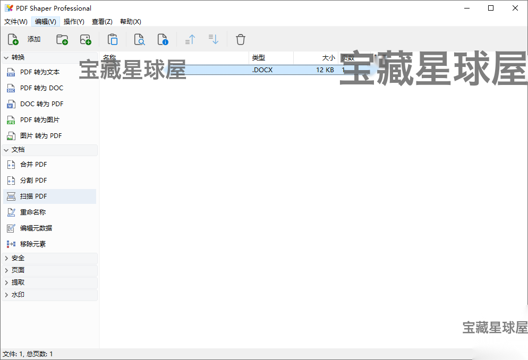
Task: Open the 操作(Y) menu
Action: (74, 22)
